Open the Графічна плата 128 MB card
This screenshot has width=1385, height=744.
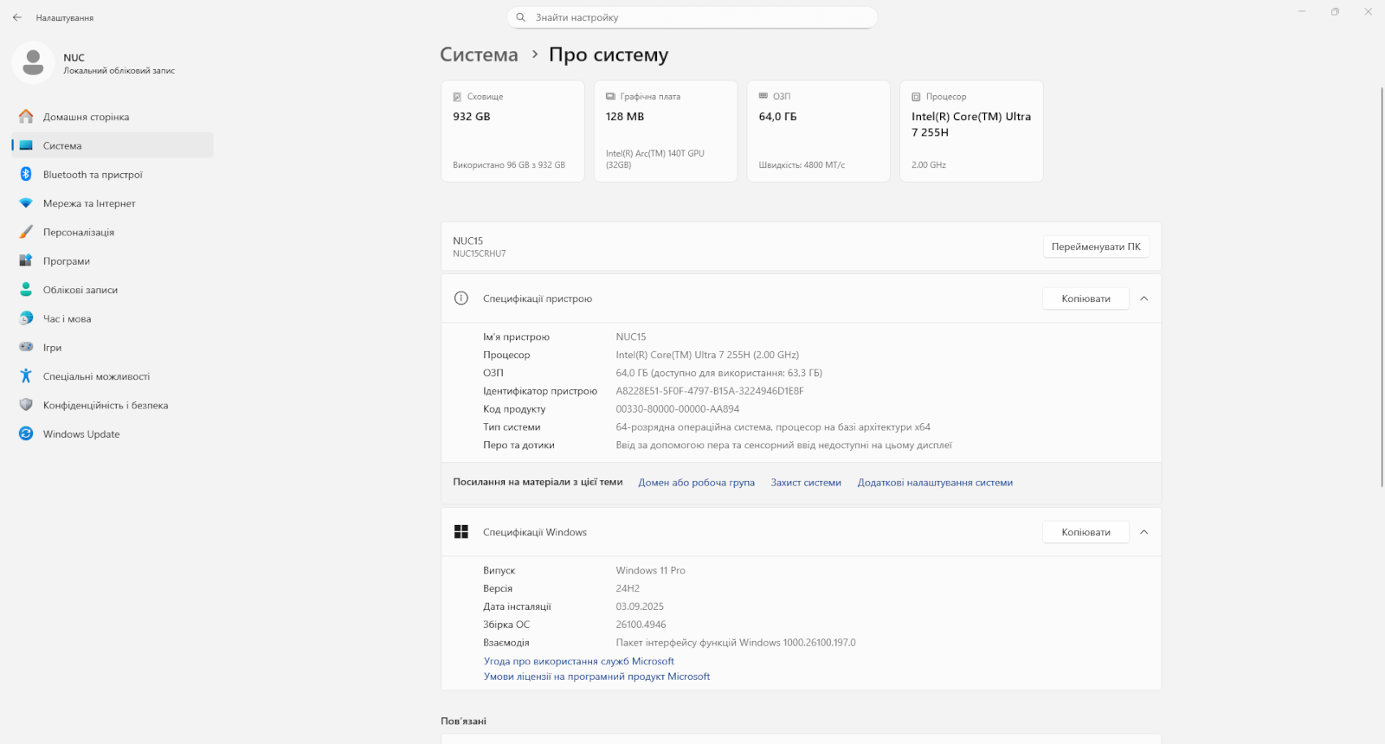[665, 131]
